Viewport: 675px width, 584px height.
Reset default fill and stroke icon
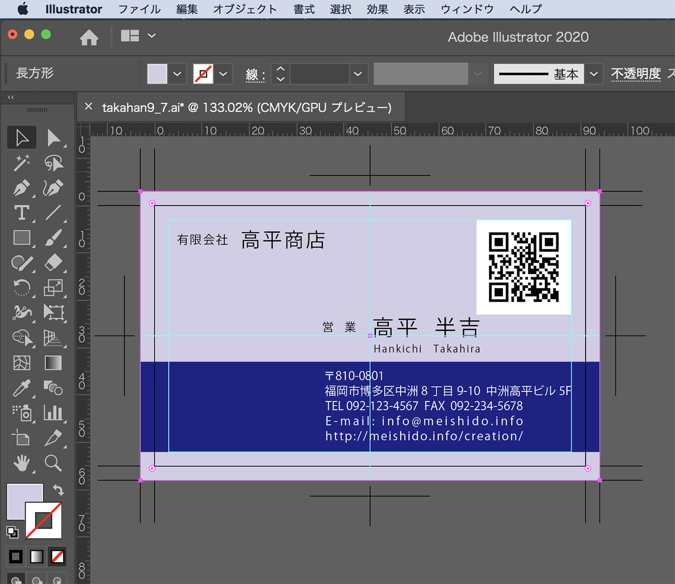coord(12,532)
